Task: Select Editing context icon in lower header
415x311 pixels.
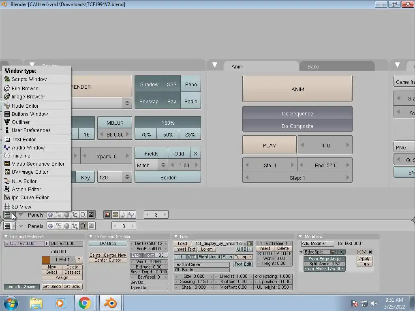Action: [83, 226]
